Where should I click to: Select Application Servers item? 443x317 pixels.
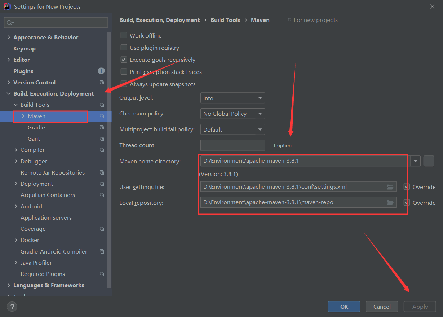point(46,217)
